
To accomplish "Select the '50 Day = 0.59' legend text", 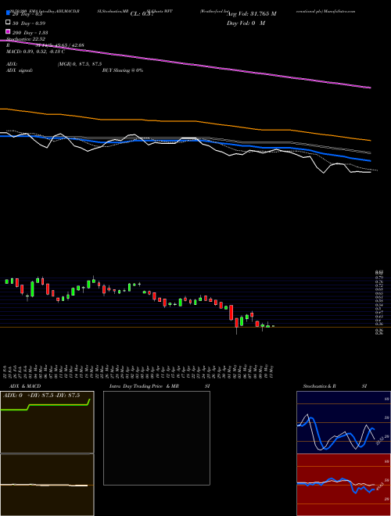I will click(29, 23).
